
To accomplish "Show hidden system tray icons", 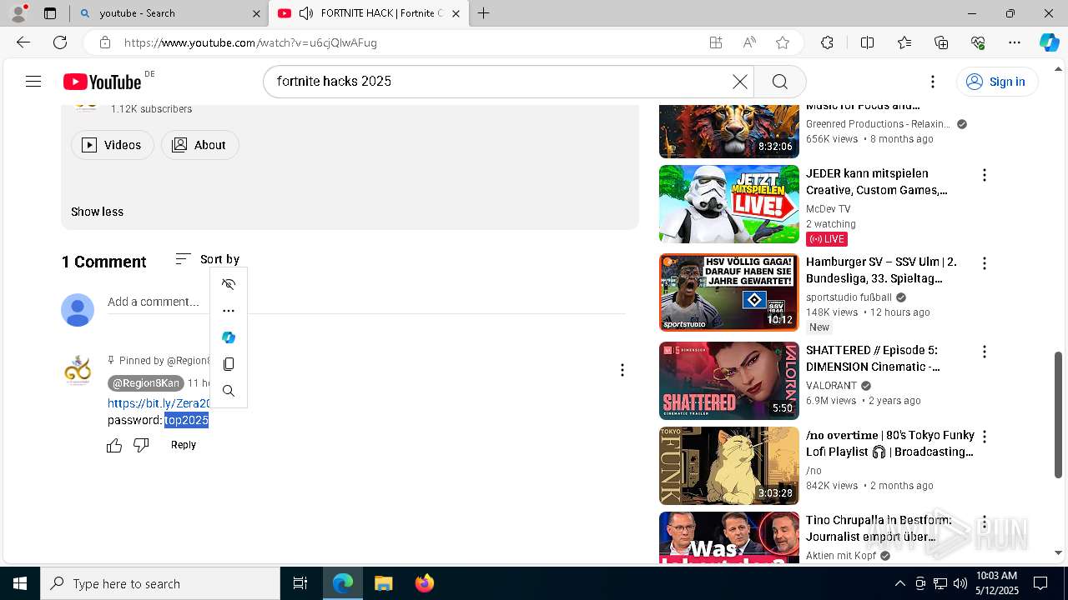I will tap(899, 583).
